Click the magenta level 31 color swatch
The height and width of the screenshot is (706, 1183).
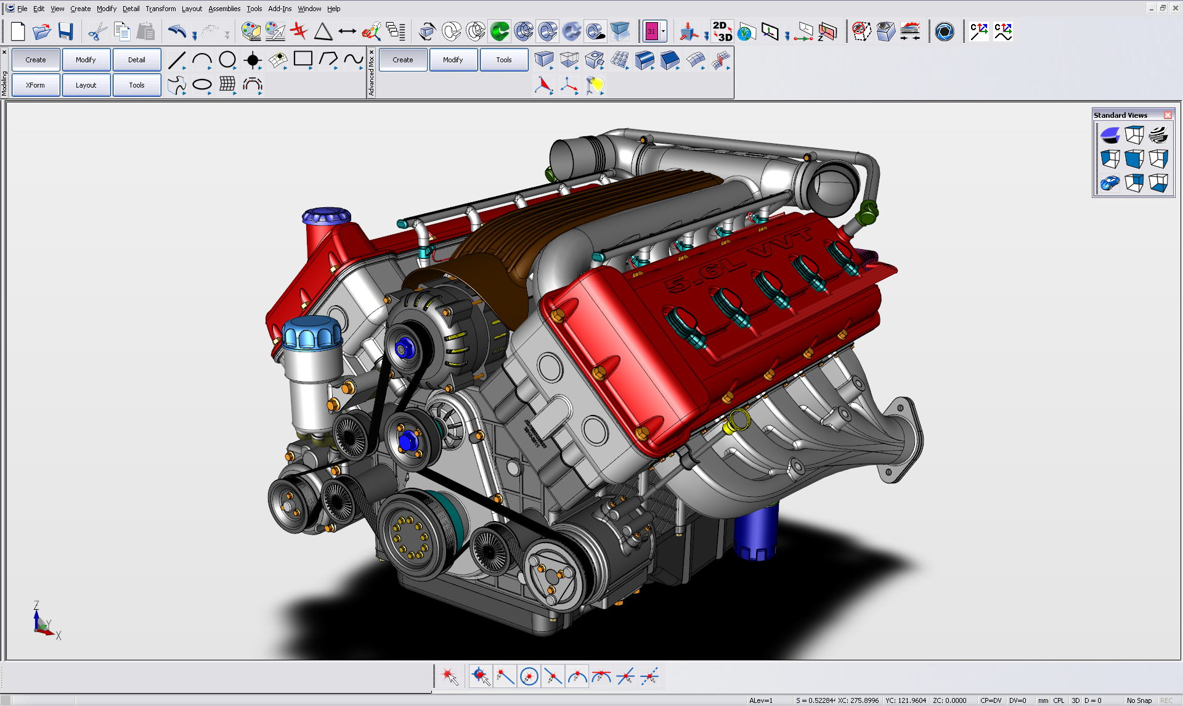(651, 31)
